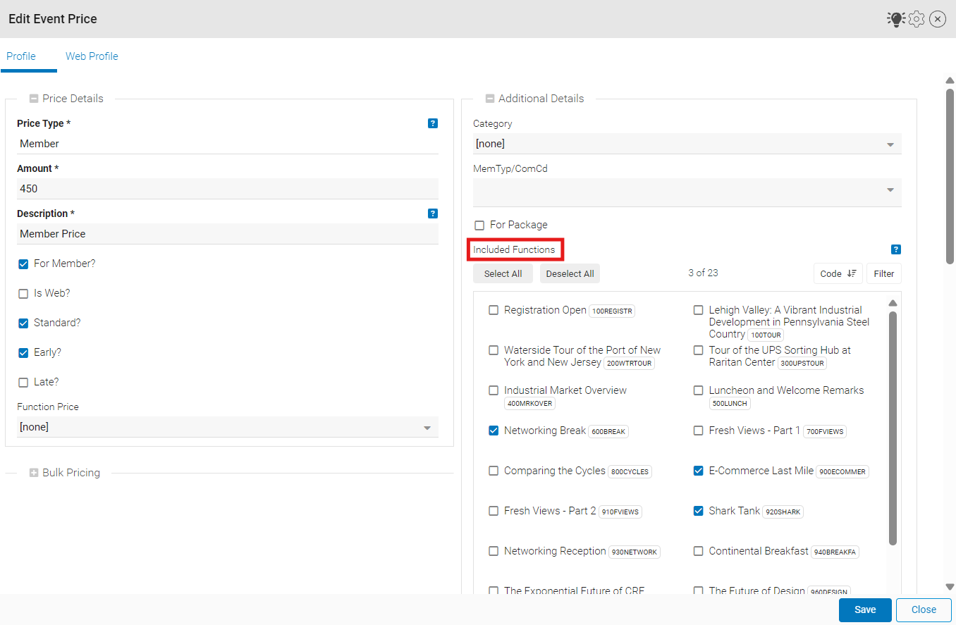Open the Category dropdown
The height and width of the screenshot is (625, 956).
point(687,144)
